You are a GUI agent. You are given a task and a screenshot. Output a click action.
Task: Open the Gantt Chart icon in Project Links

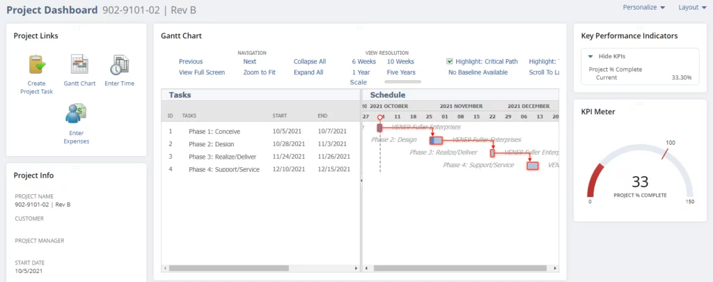point(79,65)
